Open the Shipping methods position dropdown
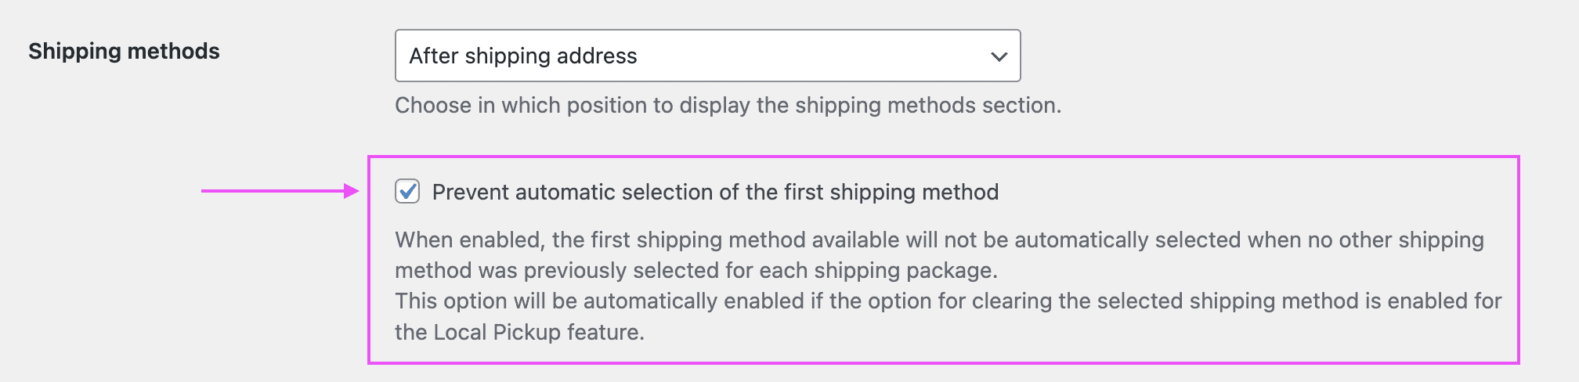The image size is (1579, 382). (x=707, y=56)
